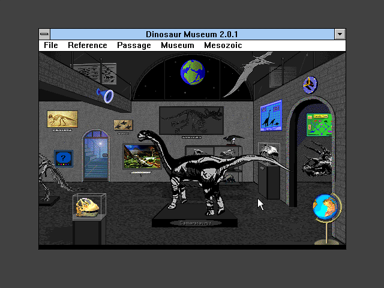
Task: Click the purple clock on the brick wall
Action: [310, 85]
